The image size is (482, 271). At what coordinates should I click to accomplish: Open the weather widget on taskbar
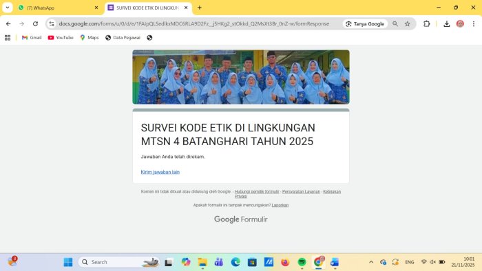(12, 261)
